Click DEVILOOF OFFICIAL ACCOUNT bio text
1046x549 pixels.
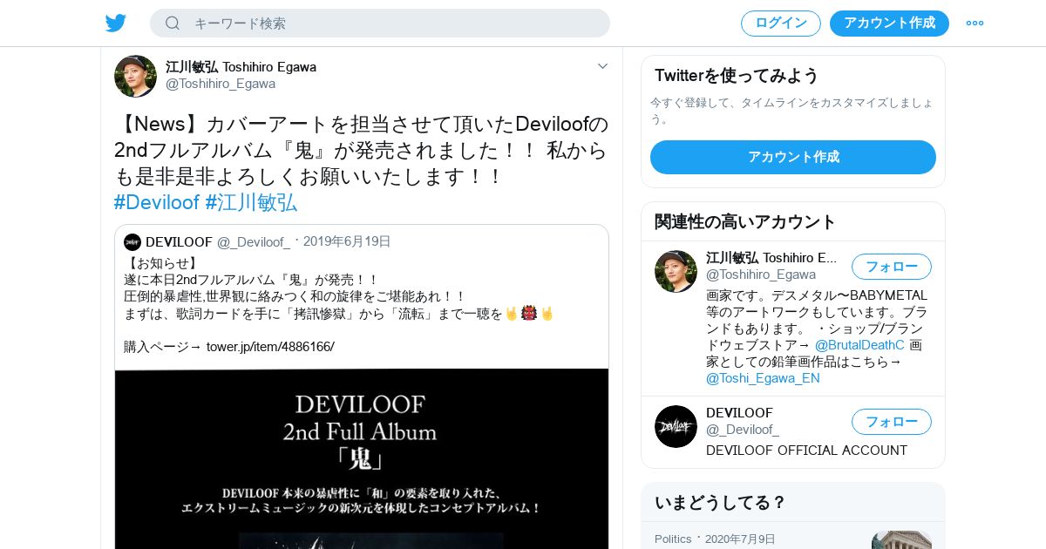click(x=806, y=451)
